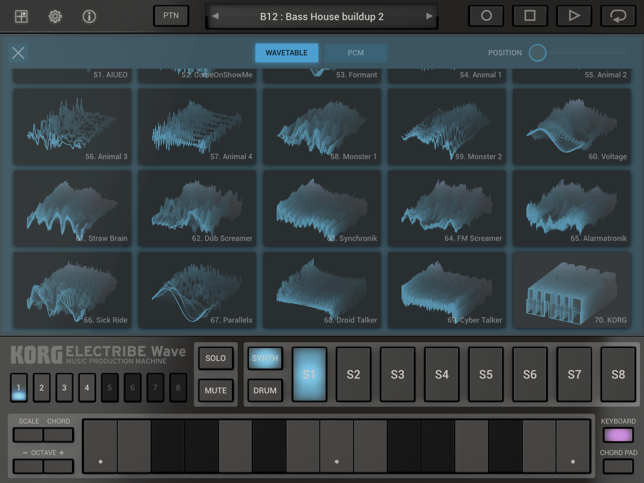The image size is (644, 483).
Task: Select synth part S4
Action: [x=442, y=374]
